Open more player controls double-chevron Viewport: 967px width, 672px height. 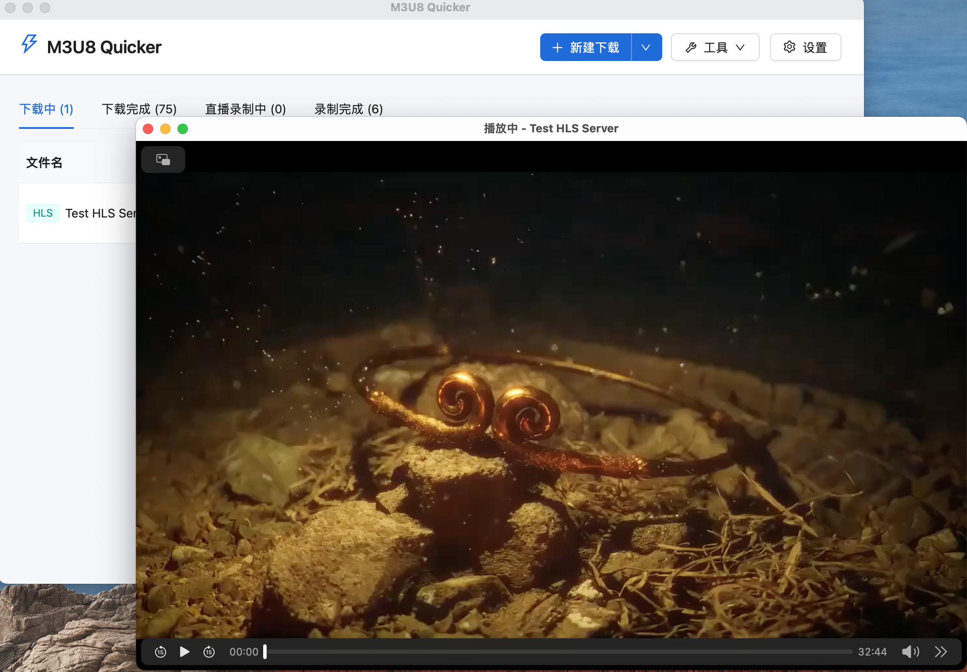[x=941, y=652]
